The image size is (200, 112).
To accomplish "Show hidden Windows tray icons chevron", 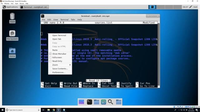I will click(x=179, y=110).
